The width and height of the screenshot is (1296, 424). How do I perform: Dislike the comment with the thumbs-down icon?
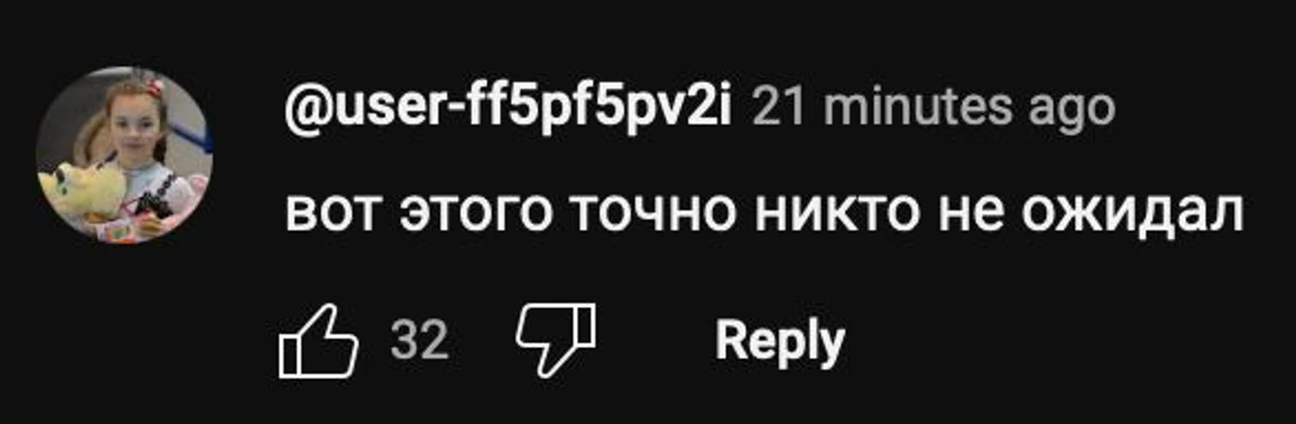pos(557,342)
